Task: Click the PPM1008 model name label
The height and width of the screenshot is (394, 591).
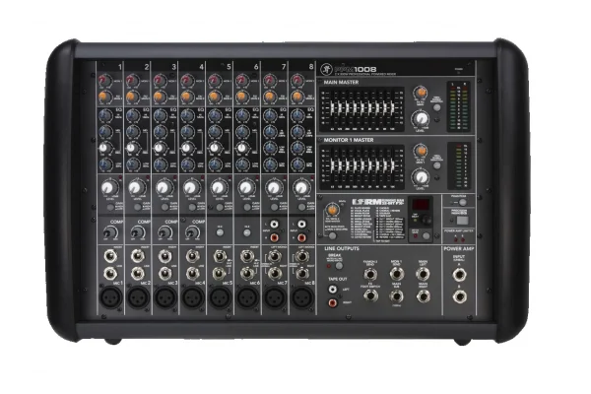Action: (x=355, y=69)
